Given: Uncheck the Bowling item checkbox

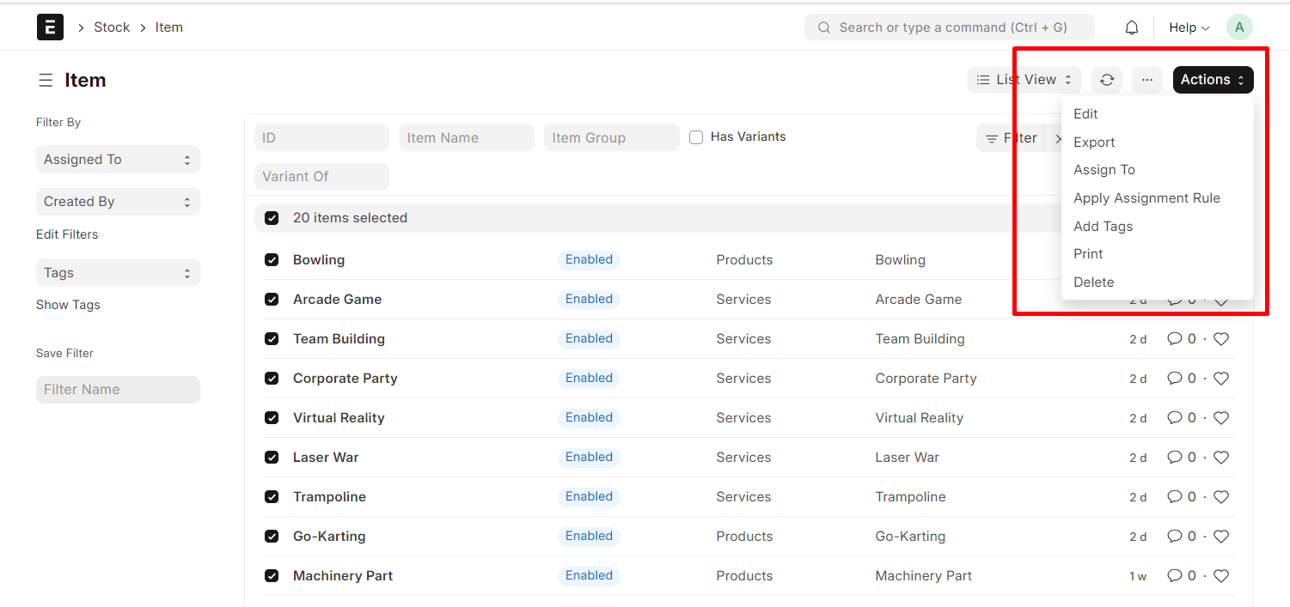Looking at the screenshot, I should tap(272, 260).
